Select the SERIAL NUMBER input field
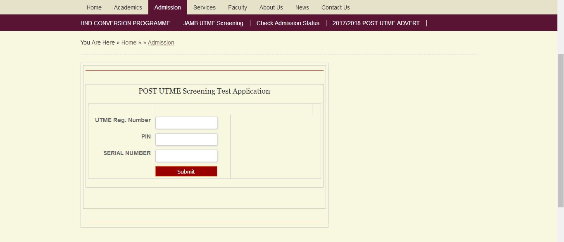 (x=186, y=156)
